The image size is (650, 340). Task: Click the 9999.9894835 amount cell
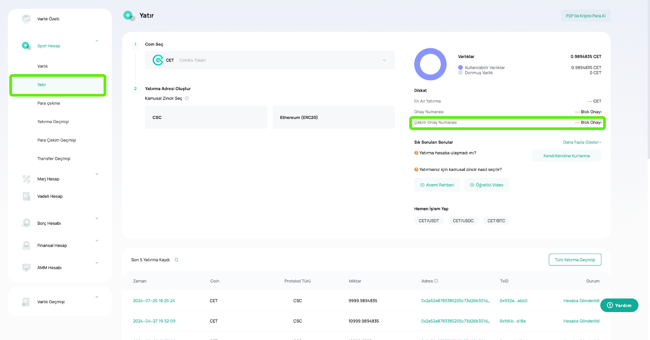click(363, 301)
